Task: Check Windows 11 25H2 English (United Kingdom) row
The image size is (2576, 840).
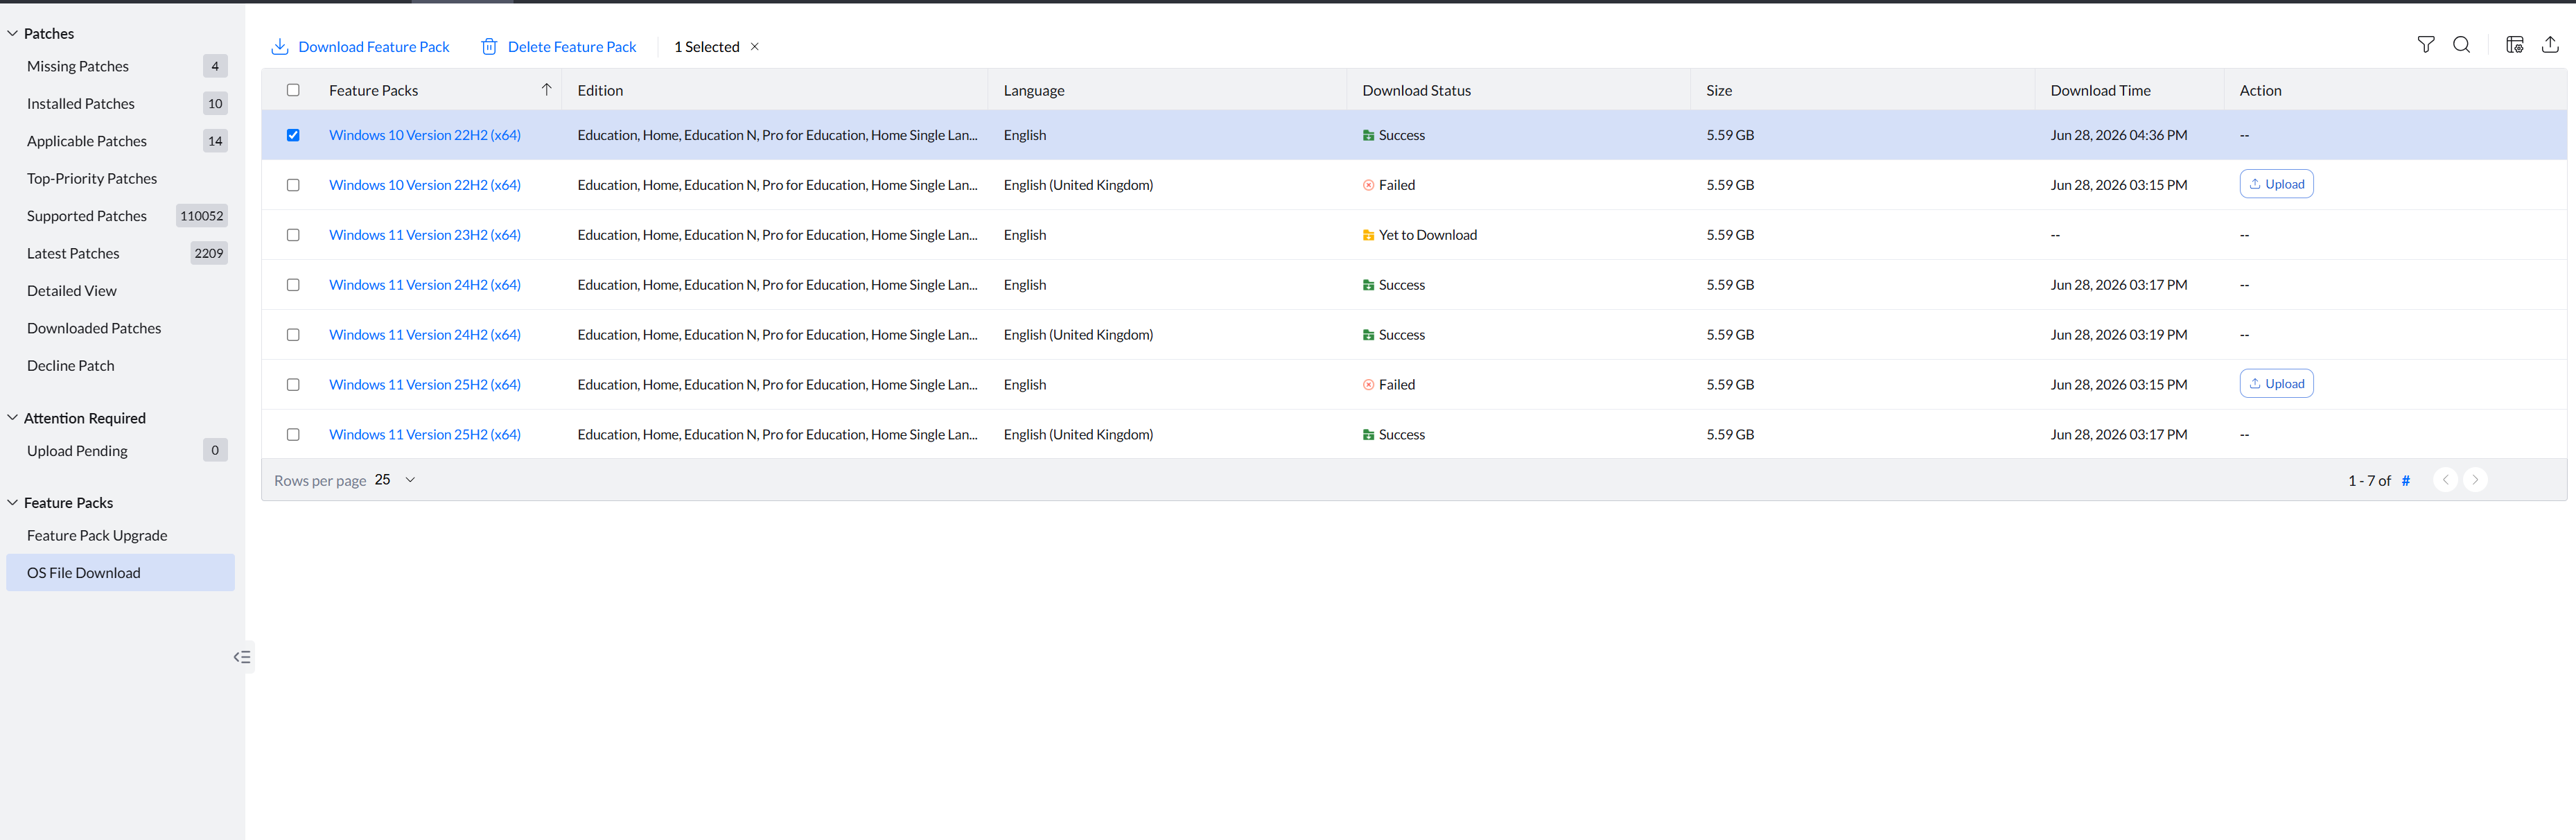Action: 293,435
